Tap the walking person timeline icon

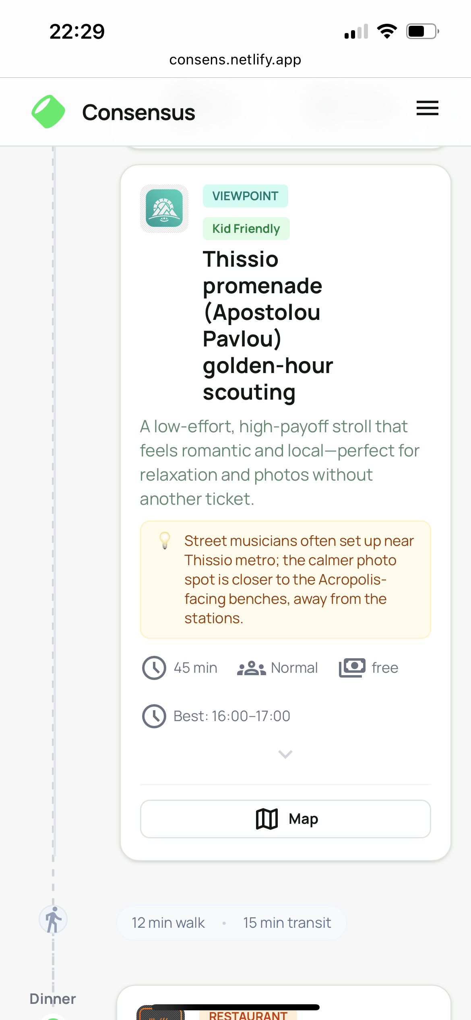[53, 920]
